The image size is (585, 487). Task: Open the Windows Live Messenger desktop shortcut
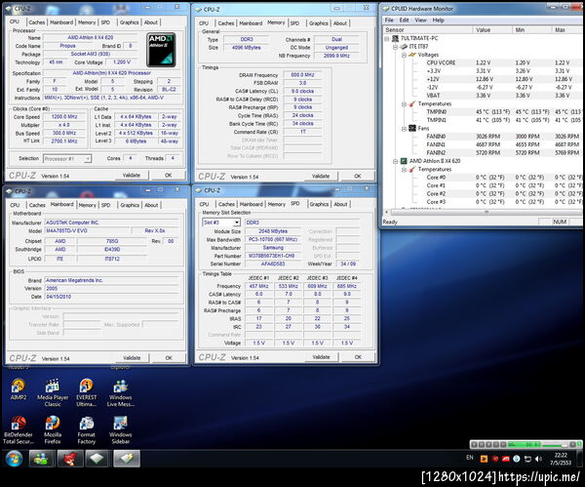(121, 392)
